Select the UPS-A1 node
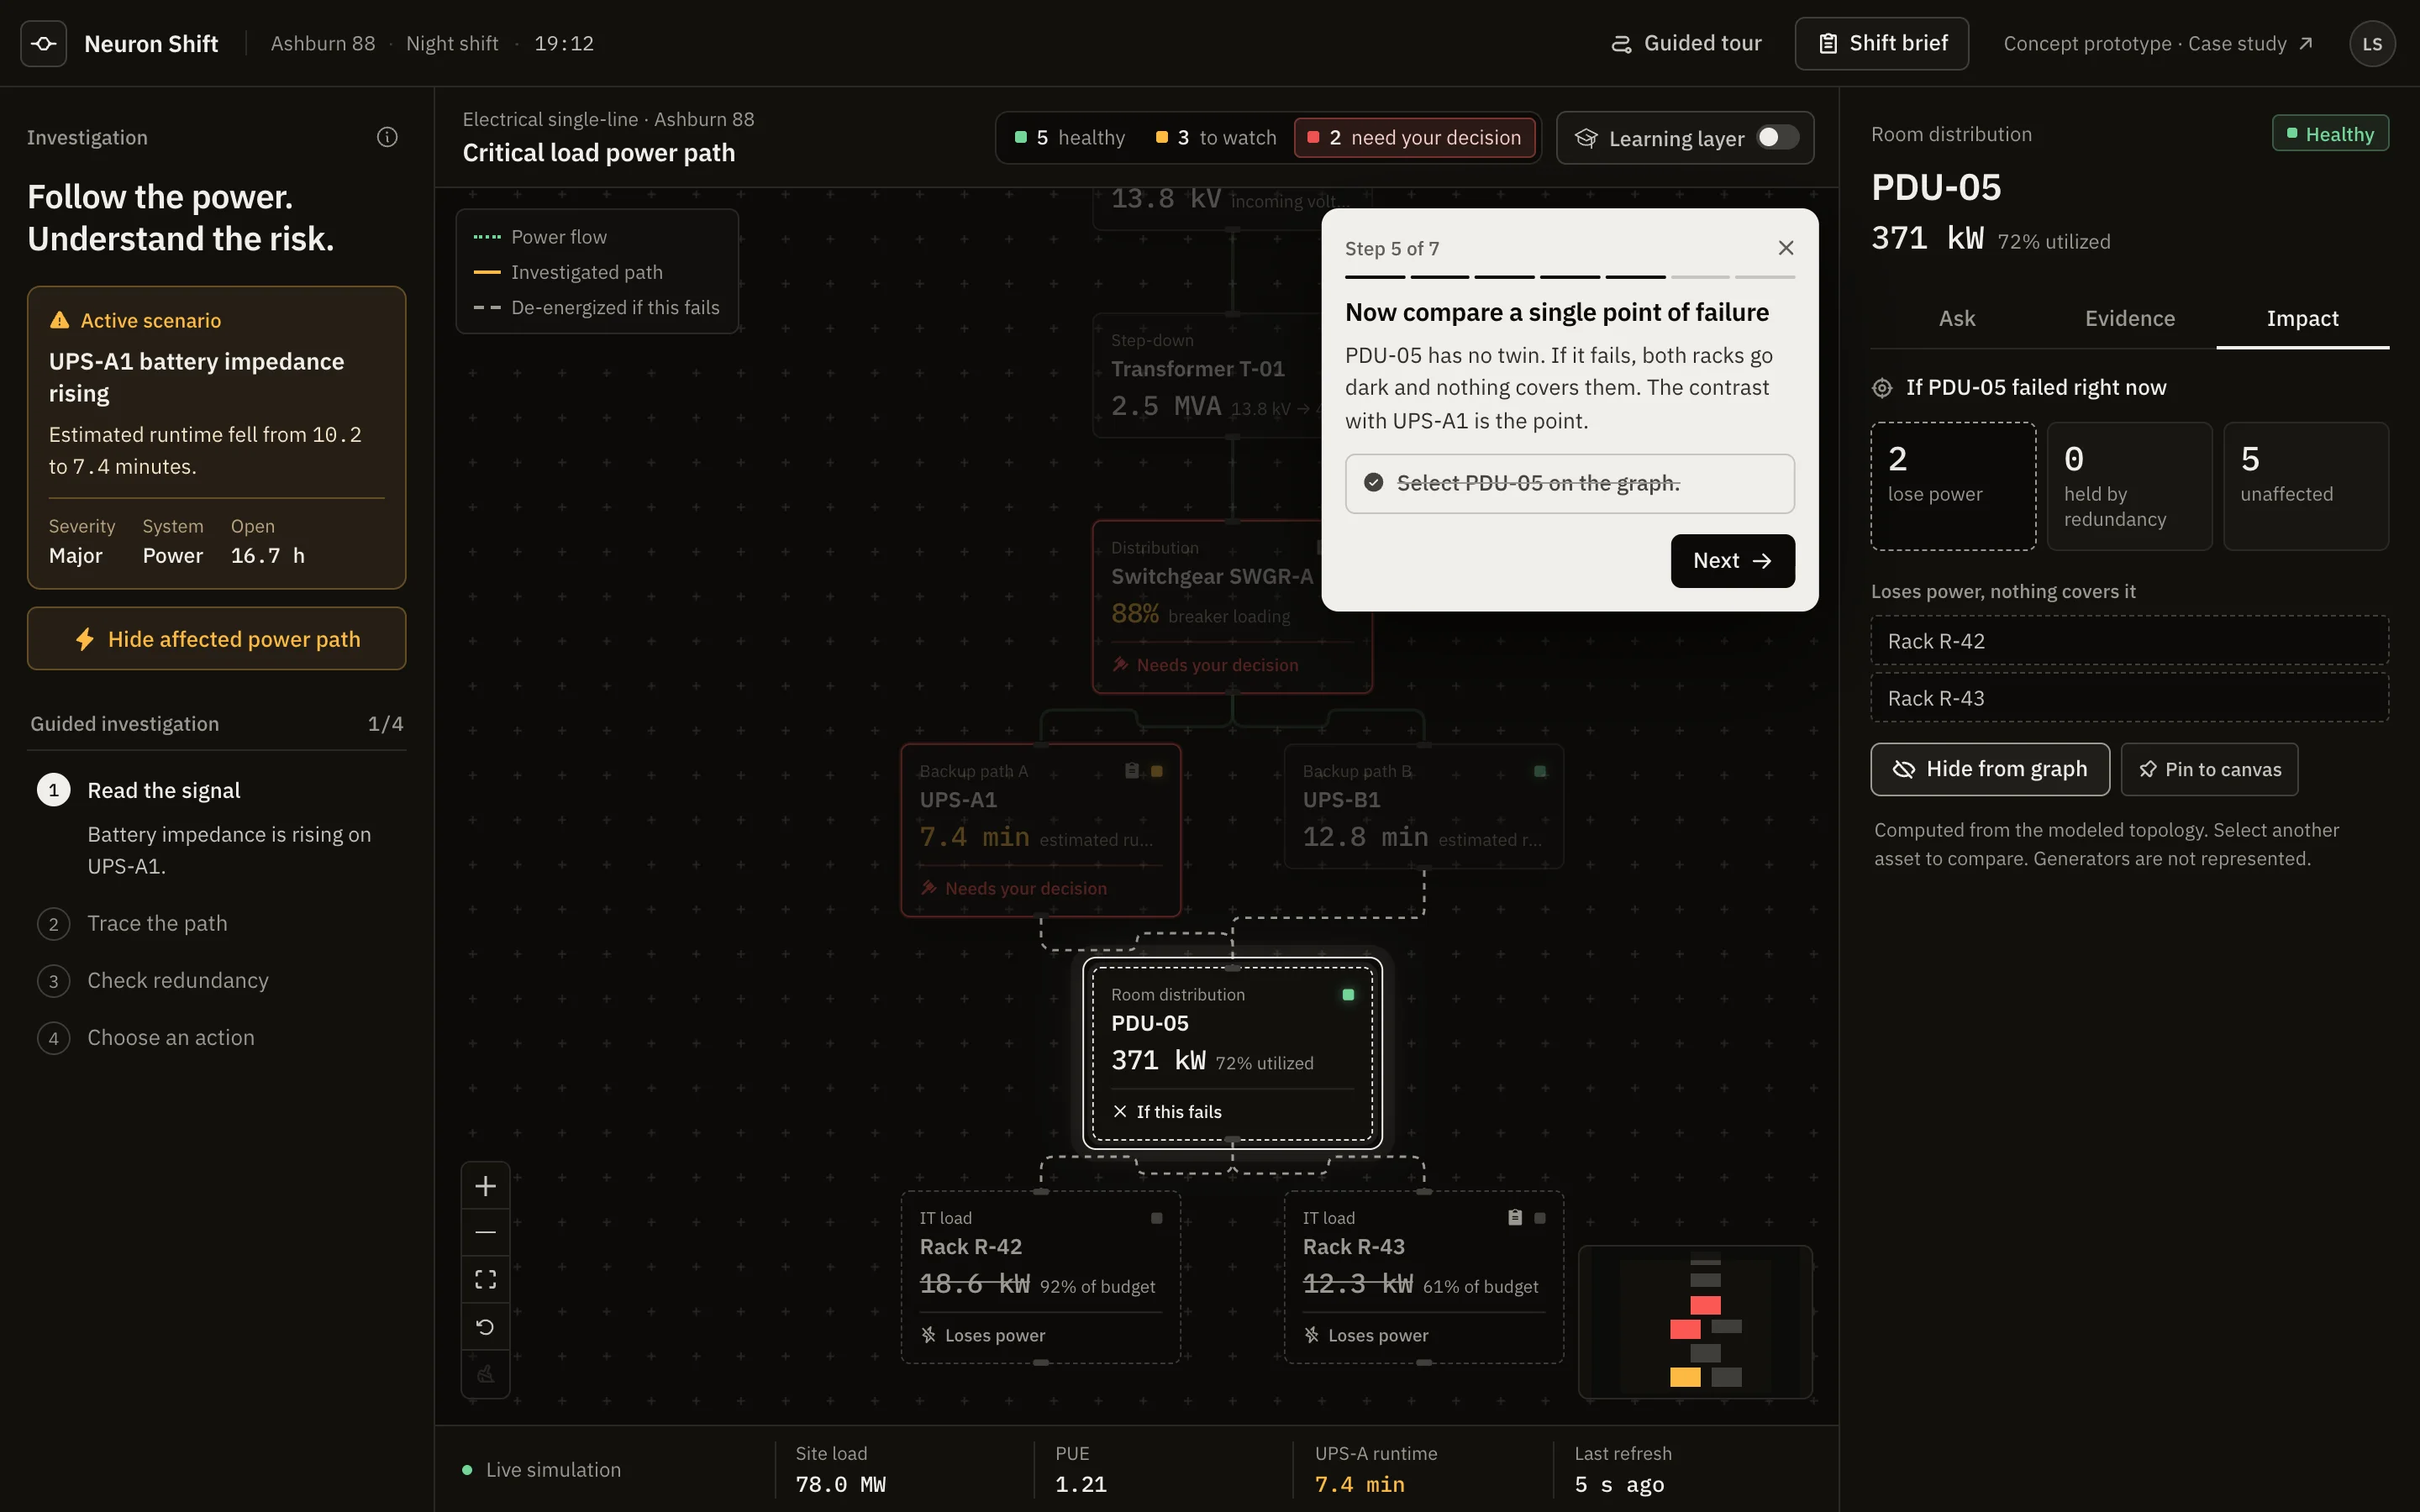 click(1040, 829)
